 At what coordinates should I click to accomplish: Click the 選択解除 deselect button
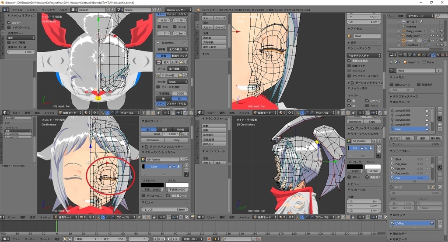pos(435,138)
